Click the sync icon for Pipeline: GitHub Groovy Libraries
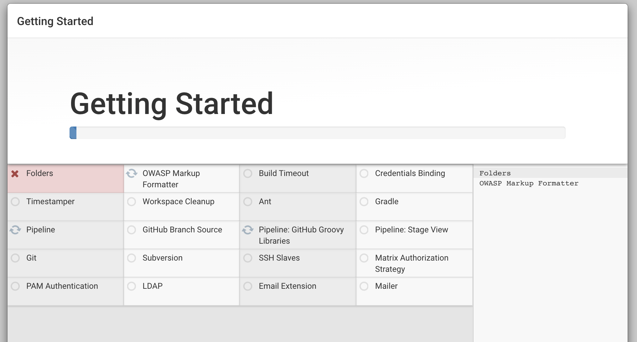 point(248,230)
